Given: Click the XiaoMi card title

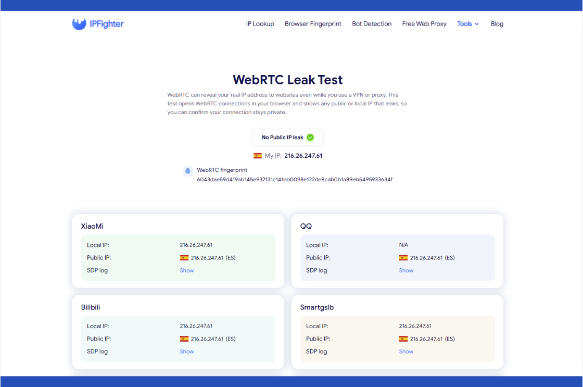Looking at the screenshot, I should click(x=92, y=226).
